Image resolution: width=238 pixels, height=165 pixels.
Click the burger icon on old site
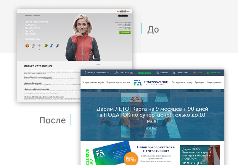(27, 45)
